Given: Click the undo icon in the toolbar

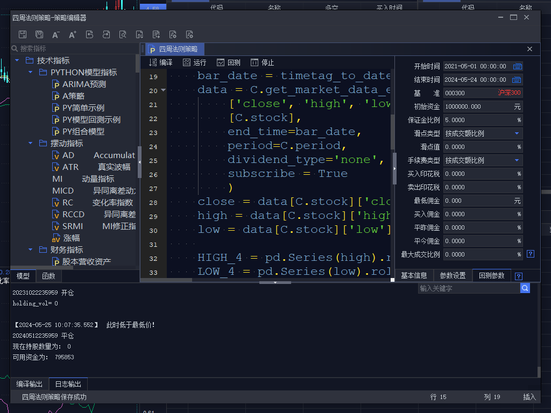Looking at the screenshot, I should (90, 34).
